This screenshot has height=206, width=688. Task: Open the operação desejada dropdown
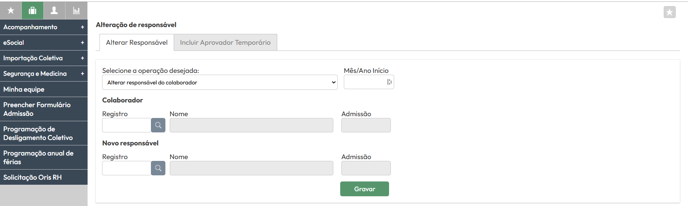coord(220,82)
